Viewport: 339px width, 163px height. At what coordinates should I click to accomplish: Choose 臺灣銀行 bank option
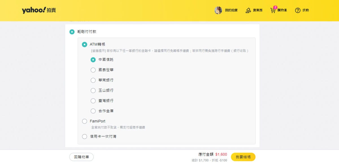pos(93,101)
